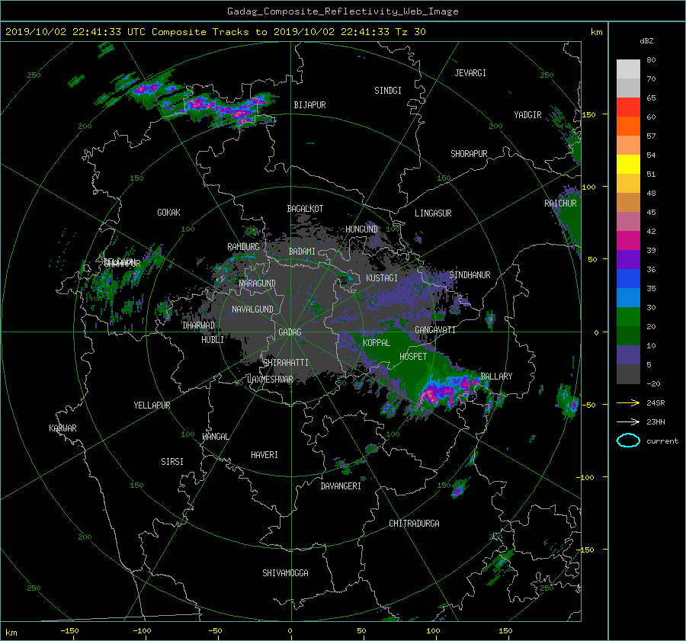The height and width of the screenshot is (641, 686).
Task: Click the white 23MN arrow legend icon
Action: click(x=628, y=421)
